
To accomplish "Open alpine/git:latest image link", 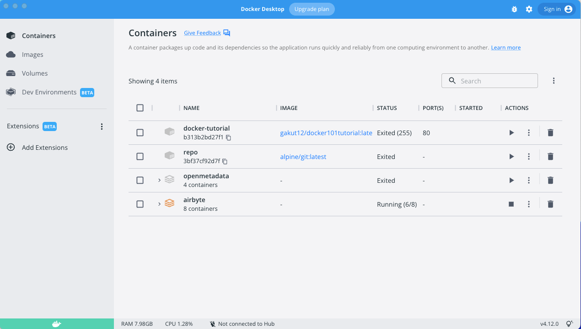I will [x=303, y=157].
